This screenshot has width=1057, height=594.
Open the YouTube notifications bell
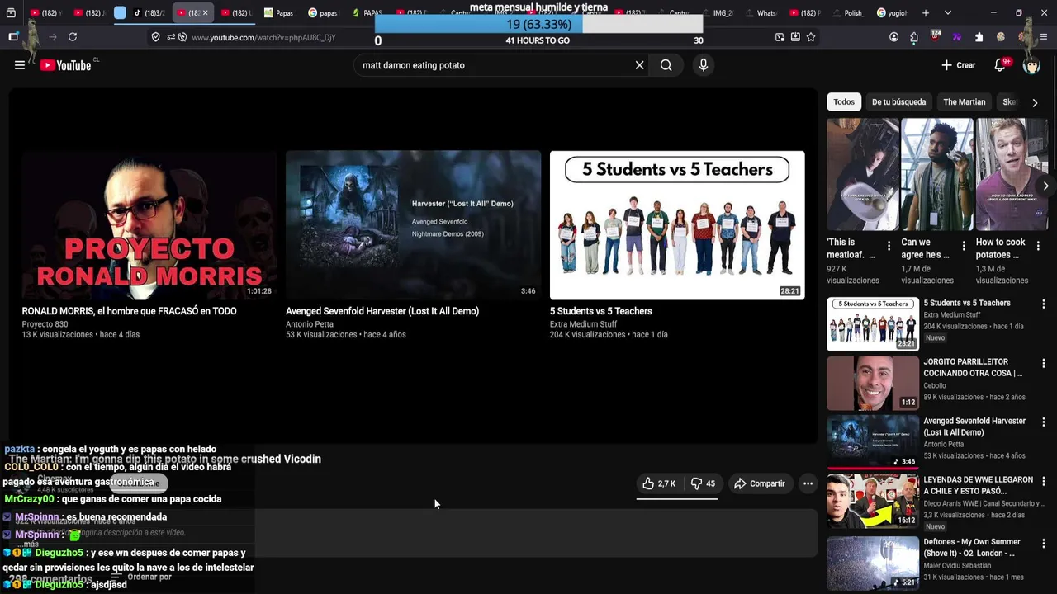pyautogui.click(x=1001, y=65)
